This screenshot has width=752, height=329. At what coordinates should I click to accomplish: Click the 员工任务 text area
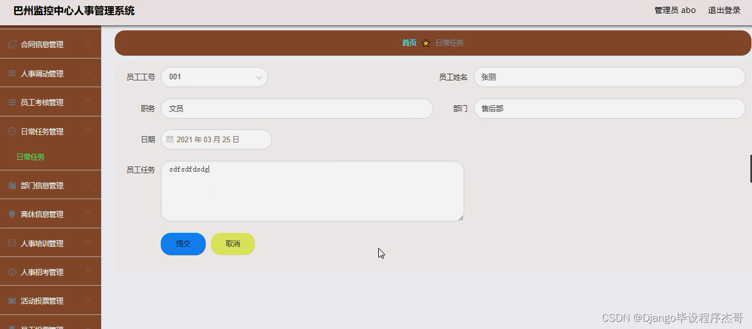tap(312, 191)
